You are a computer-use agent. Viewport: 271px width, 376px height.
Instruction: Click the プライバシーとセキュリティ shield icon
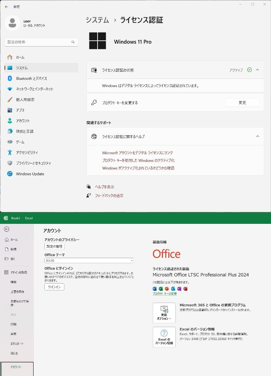click(10, 163)
